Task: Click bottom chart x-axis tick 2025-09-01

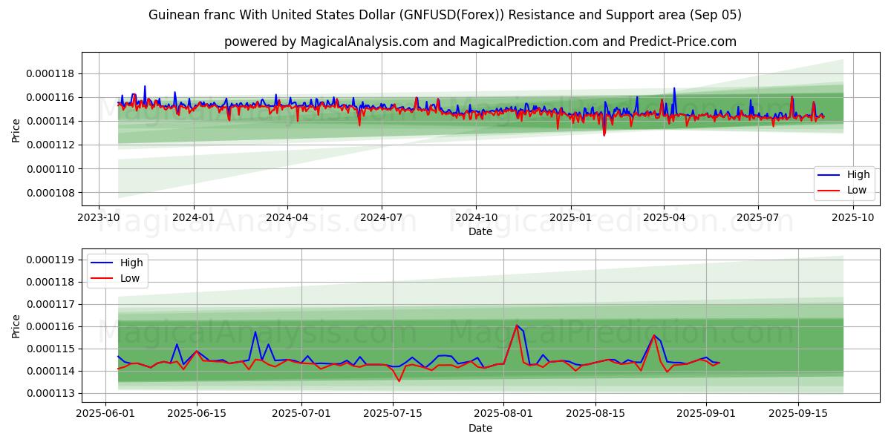Action: tap(705, 415)
